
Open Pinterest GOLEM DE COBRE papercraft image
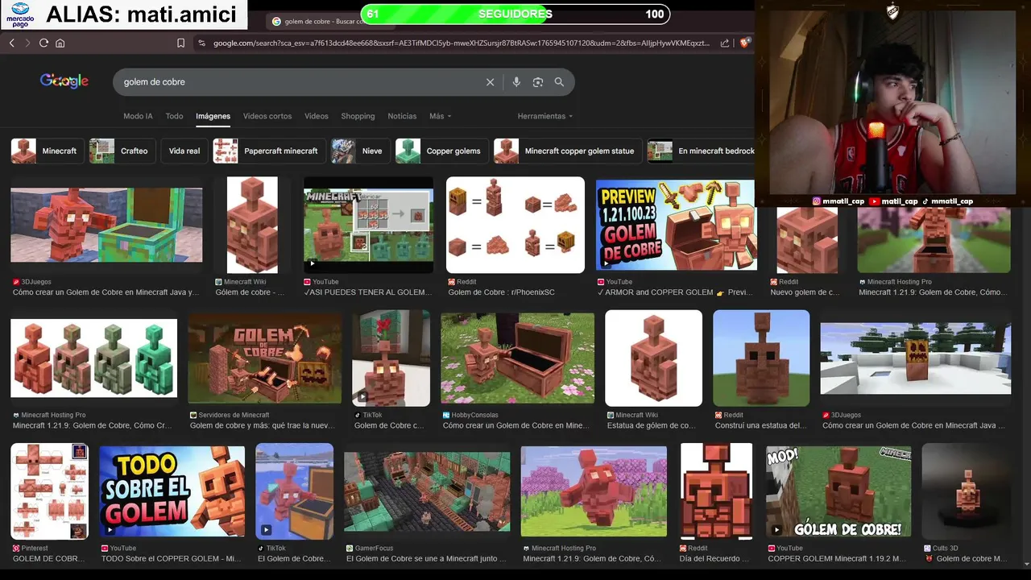(49, 491)
